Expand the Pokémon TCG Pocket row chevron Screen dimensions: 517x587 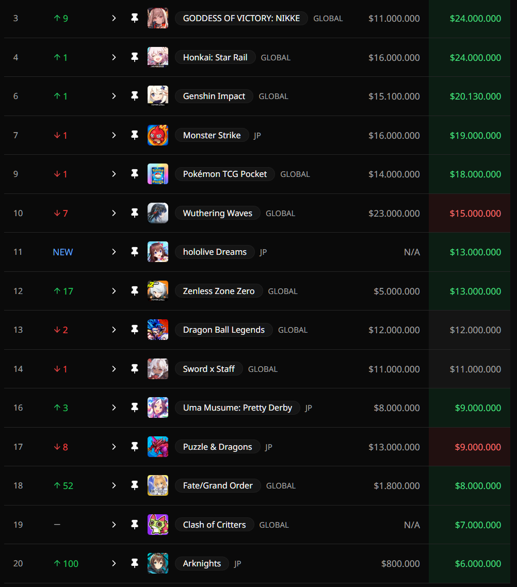(114, 174)
